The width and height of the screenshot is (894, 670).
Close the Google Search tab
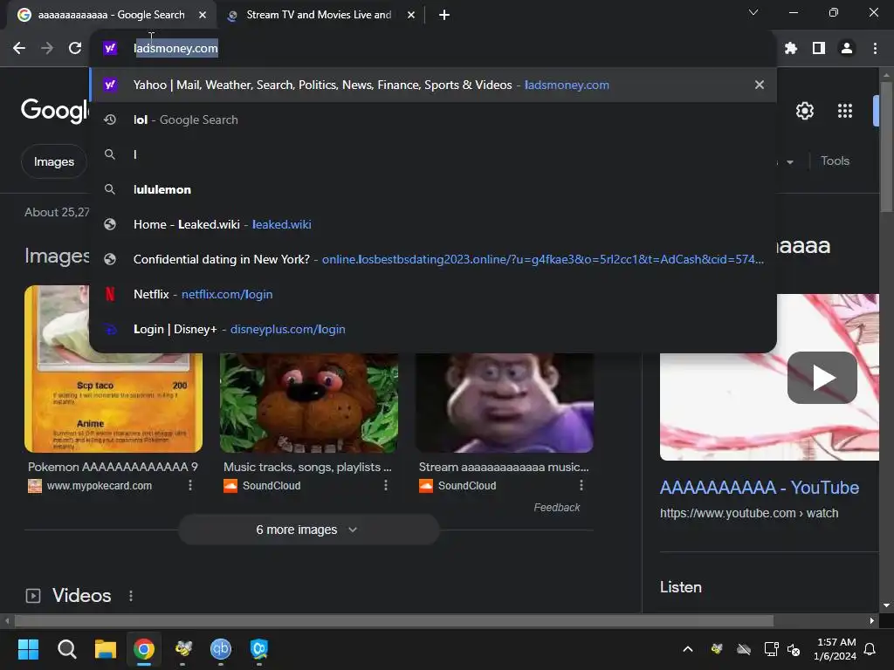pos(203,15)
